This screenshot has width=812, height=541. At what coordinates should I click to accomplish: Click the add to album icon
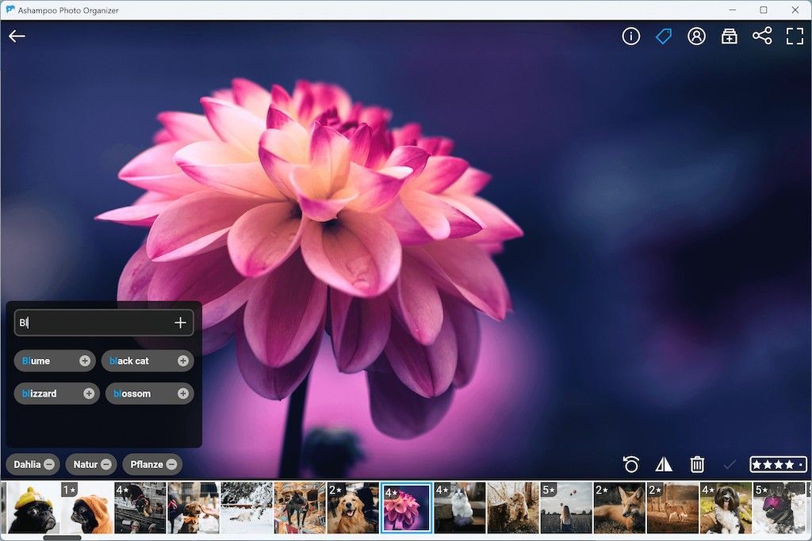click(x=729, y=36)
